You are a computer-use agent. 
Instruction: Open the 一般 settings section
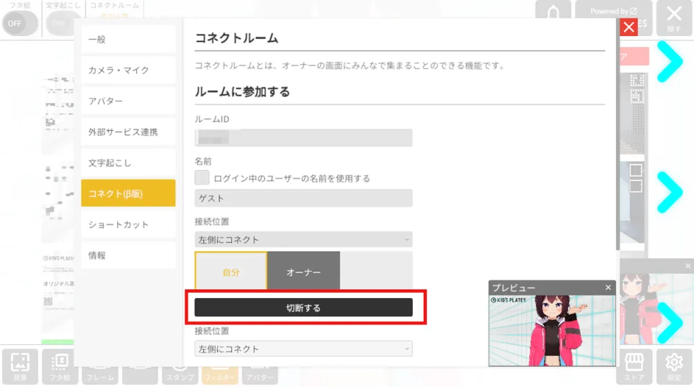[x=128, y=40]
